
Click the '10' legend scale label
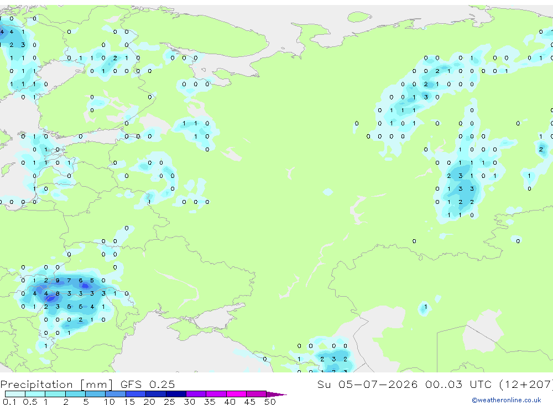[x=109, y=402]
